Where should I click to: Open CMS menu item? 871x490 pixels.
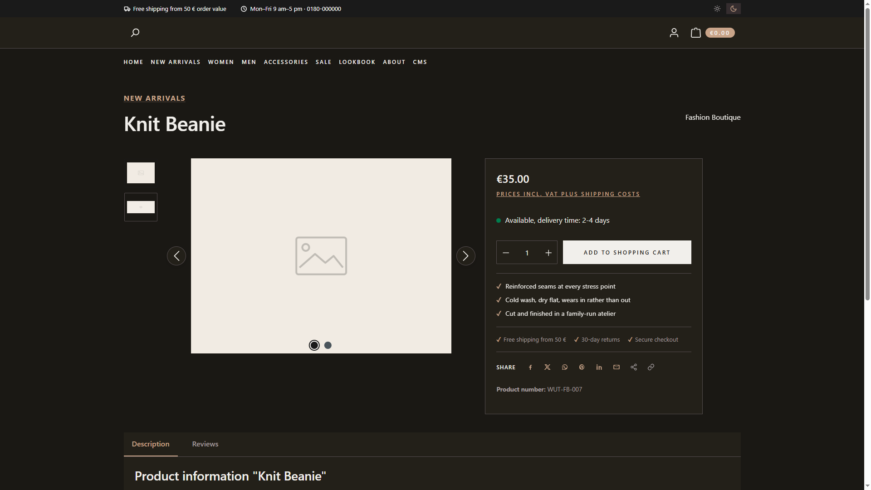[420, 62]
